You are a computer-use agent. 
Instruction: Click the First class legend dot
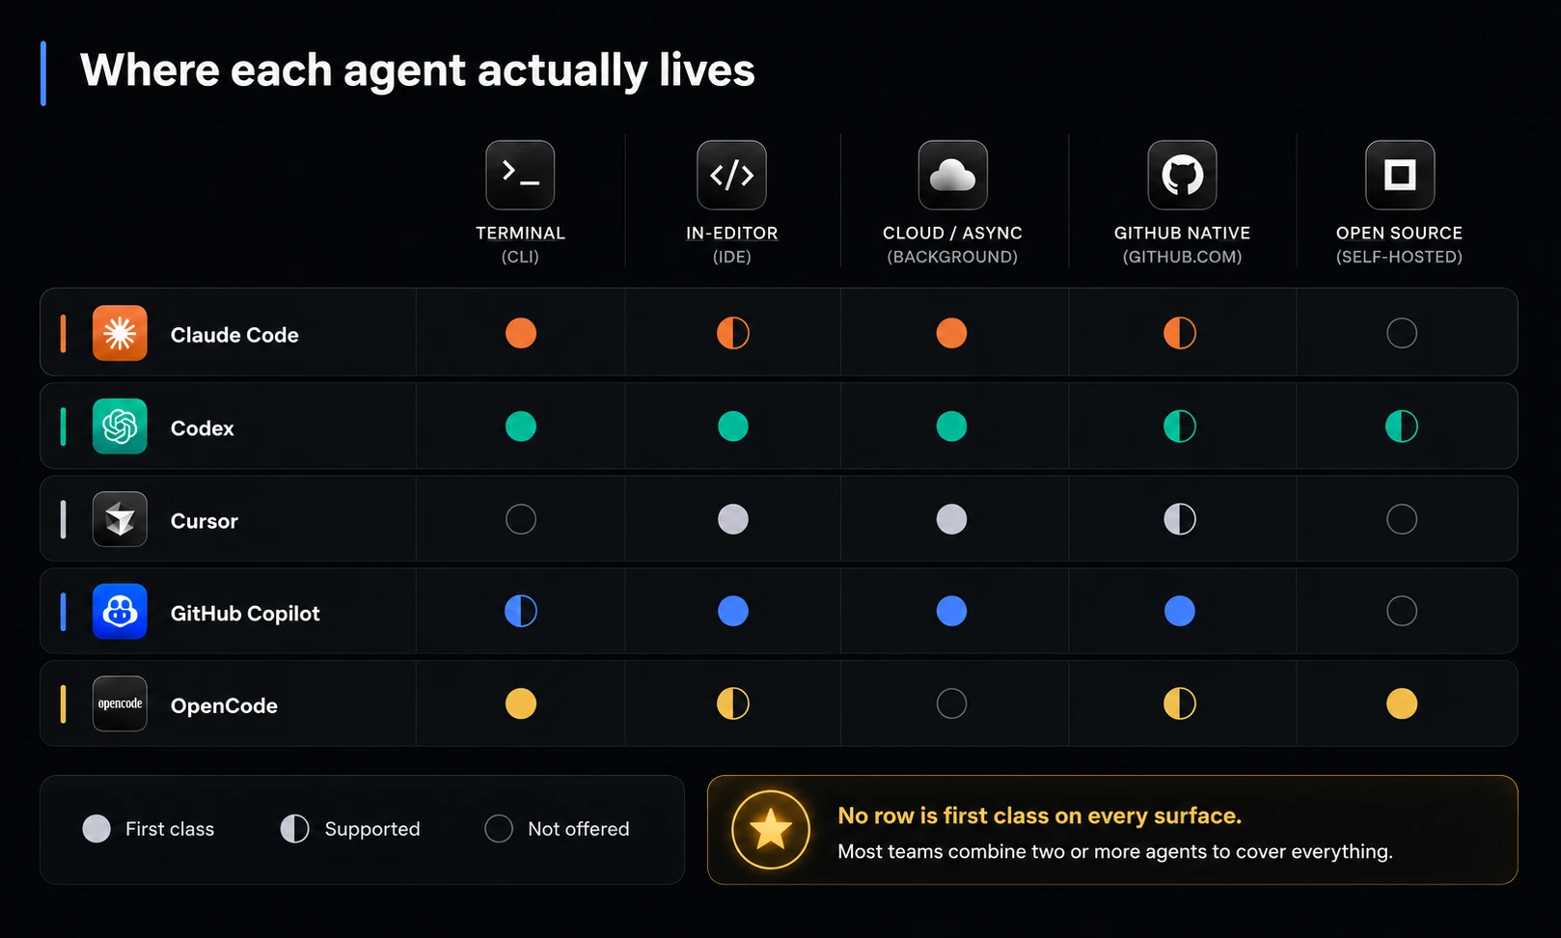coord(96,829)
